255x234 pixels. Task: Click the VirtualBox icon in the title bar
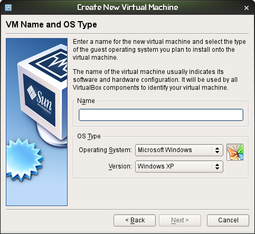coord(8,7)
